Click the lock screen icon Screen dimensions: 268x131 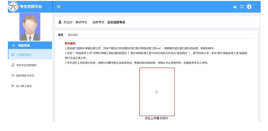click(x=235, y=7)
